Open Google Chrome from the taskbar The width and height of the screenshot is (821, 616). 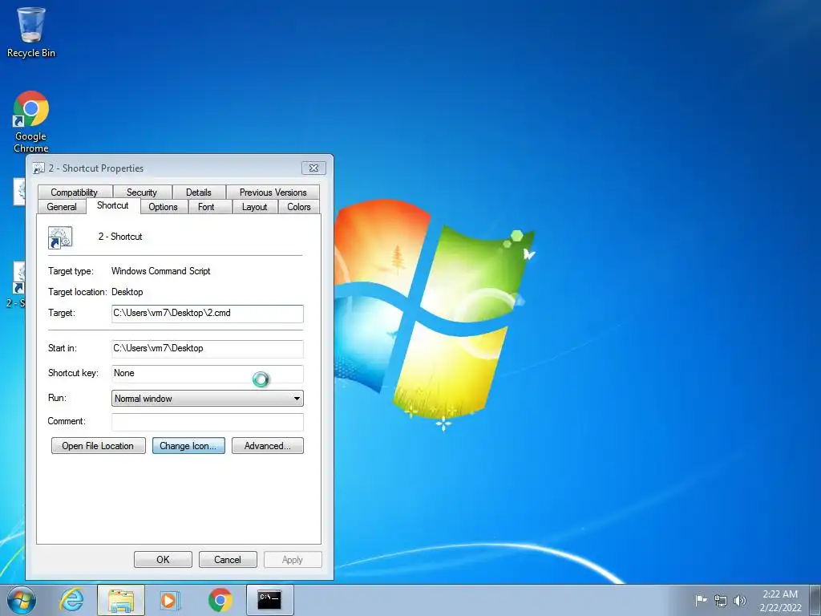[x=220, y=600]
